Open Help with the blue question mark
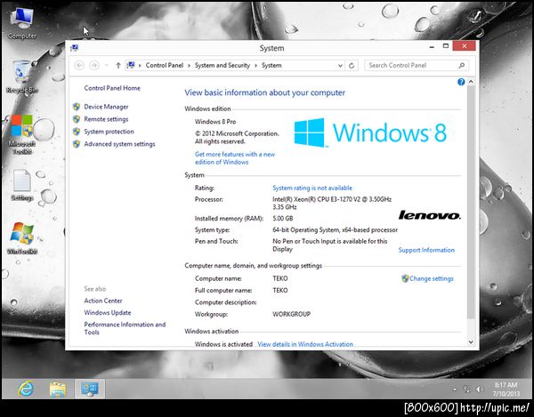The height and width of the screenshot is (417, 534). tap(461, 82)
